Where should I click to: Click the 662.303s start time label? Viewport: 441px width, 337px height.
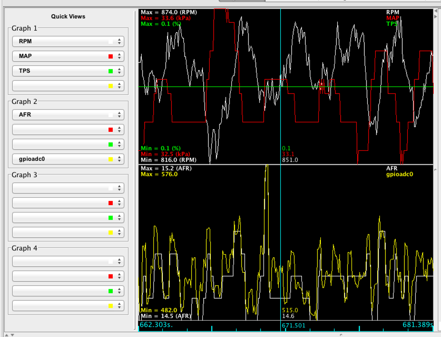tap(157, 325)
